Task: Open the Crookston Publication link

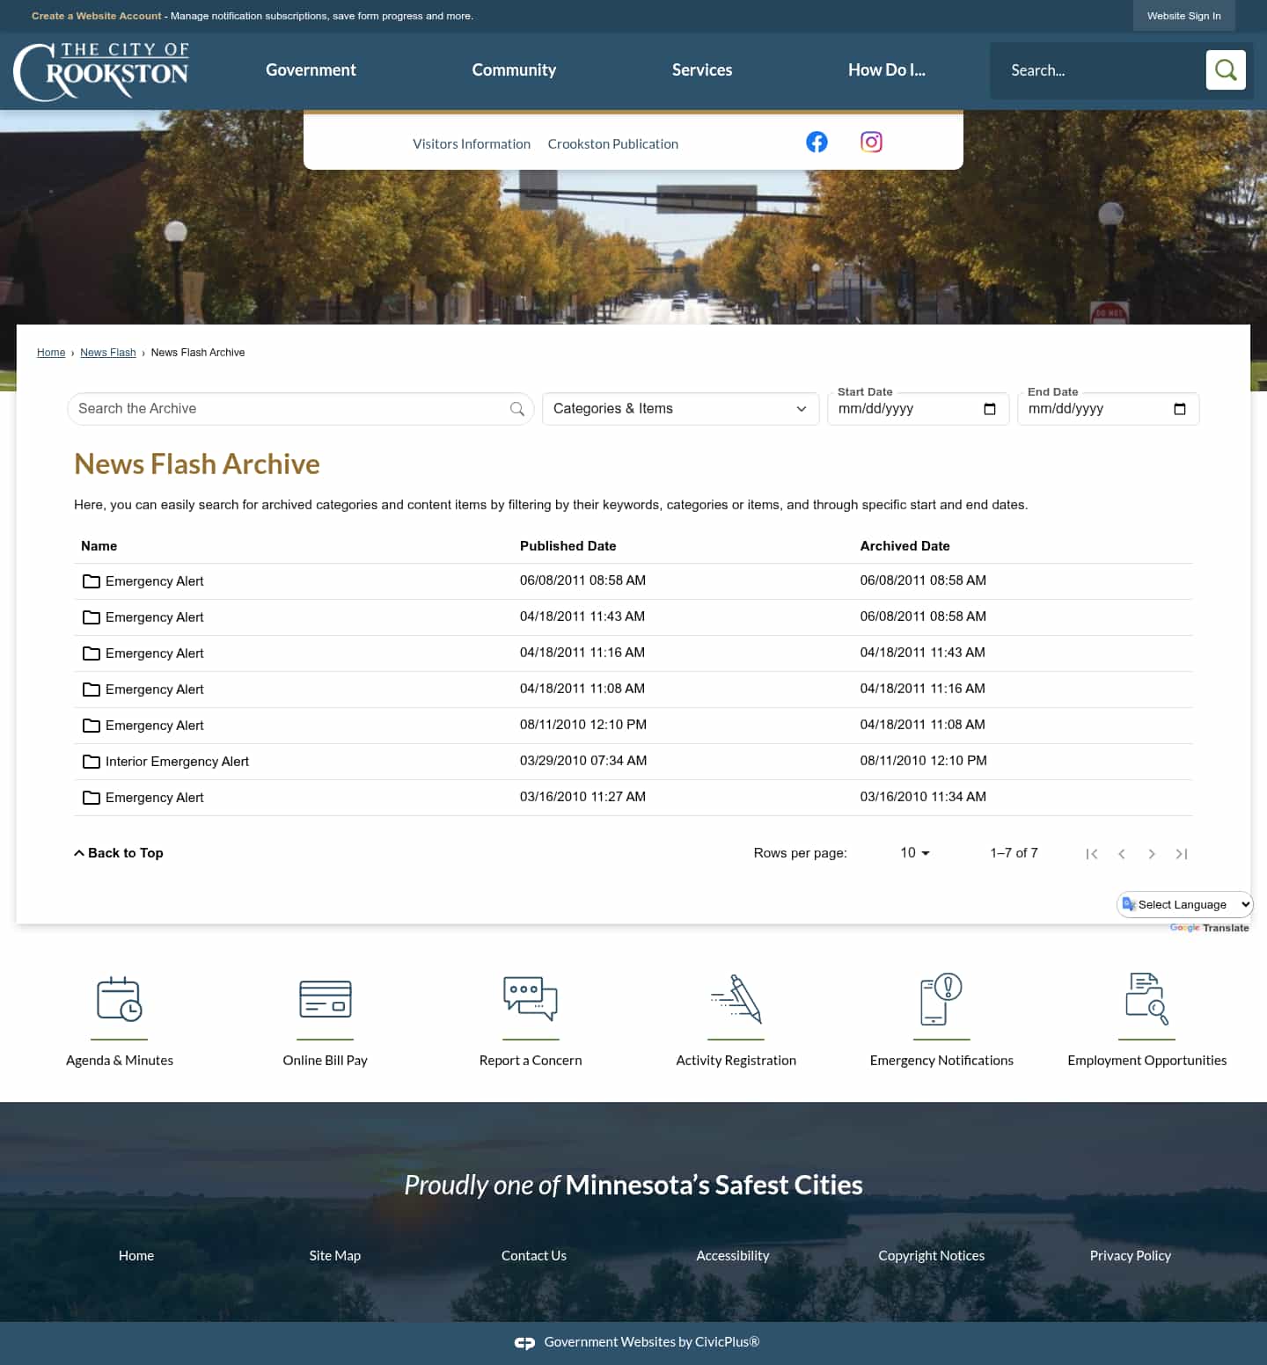Action: [x=613, y=144]
